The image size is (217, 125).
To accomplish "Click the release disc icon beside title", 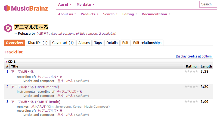I will [8, 28].
